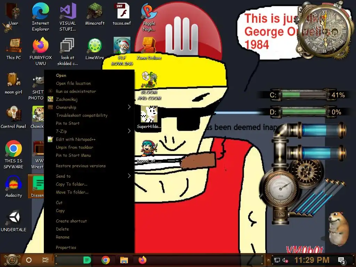The image size is (356, 267).
Task: Click the 11:29 PM taskbar clock
Action: click(x=312, y=260)
